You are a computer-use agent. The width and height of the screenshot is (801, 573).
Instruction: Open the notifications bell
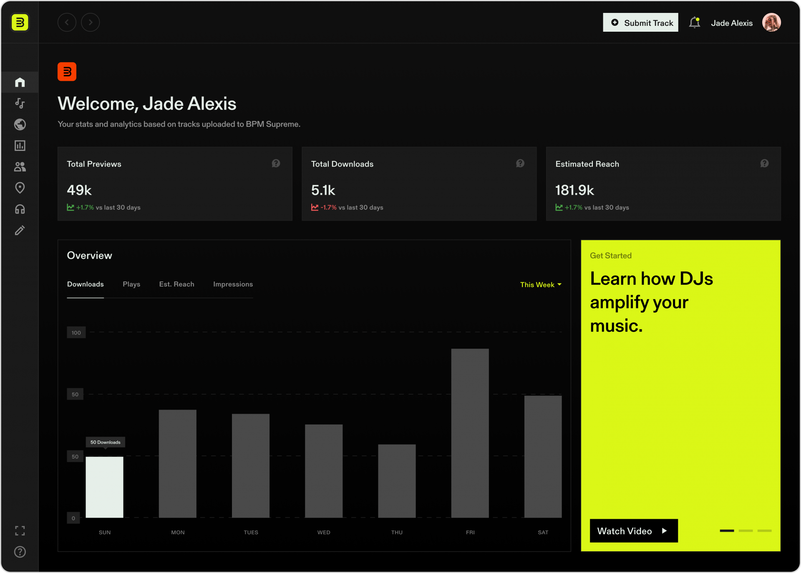(694, 23)
